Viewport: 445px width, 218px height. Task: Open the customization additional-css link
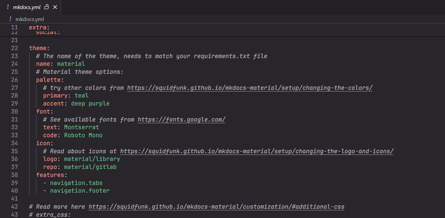pyautogui.click(x=216, y=207)
